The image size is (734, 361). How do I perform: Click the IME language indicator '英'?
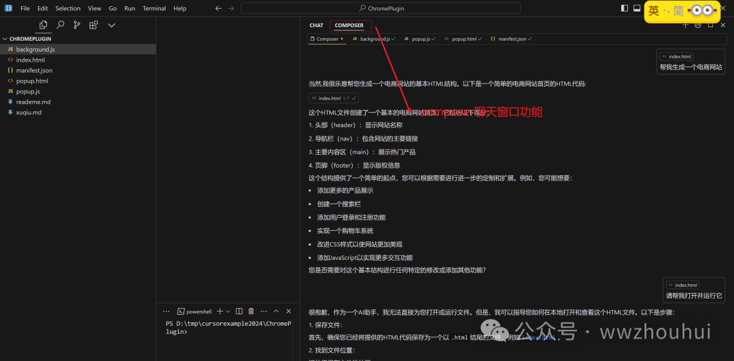[x=654, y=11]
